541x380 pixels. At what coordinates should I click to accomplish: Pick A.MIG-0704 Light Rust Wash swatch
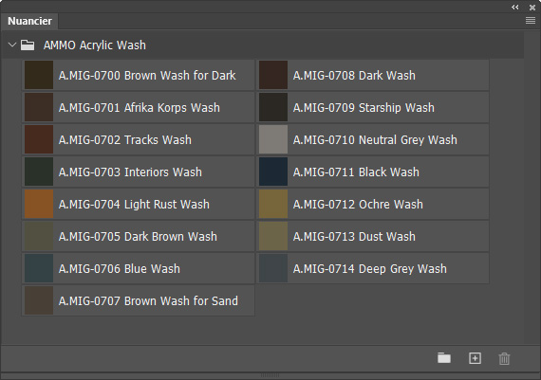tap(39, 204)
